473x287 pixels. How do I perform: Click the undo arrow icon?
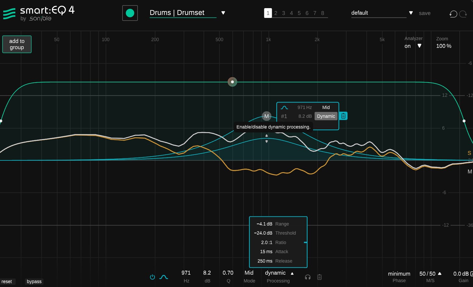click(x=453, y=14)
